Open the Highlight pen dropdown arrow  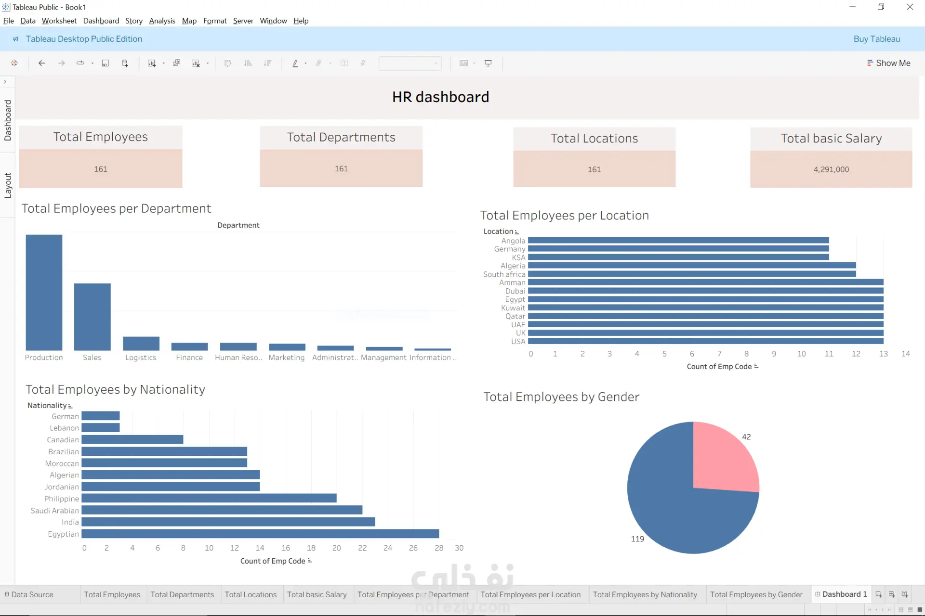tap(305, 63)
